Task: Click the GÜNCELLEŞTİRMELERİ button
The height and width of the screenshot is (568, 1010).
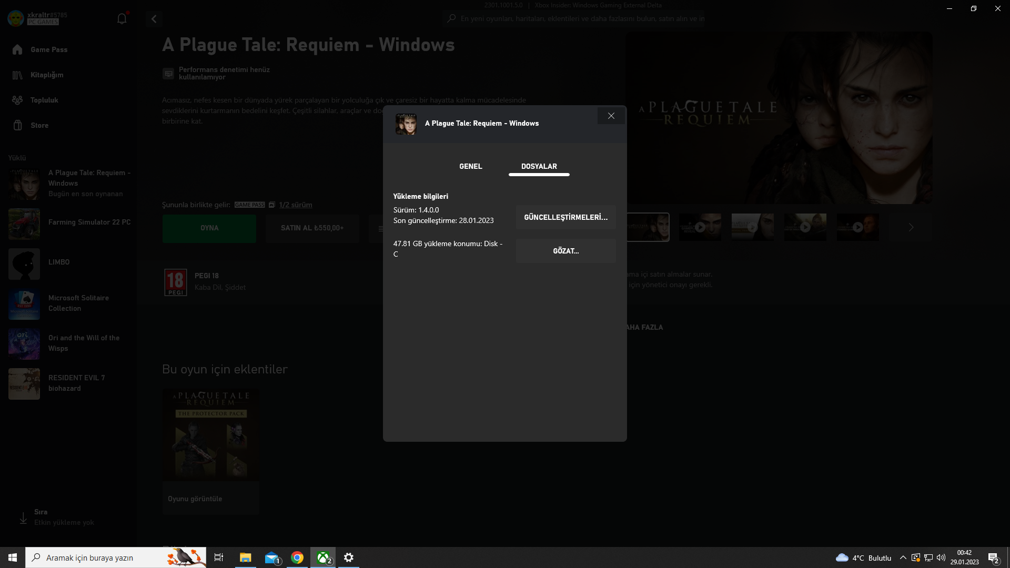Action: click(x=565, y=217)
